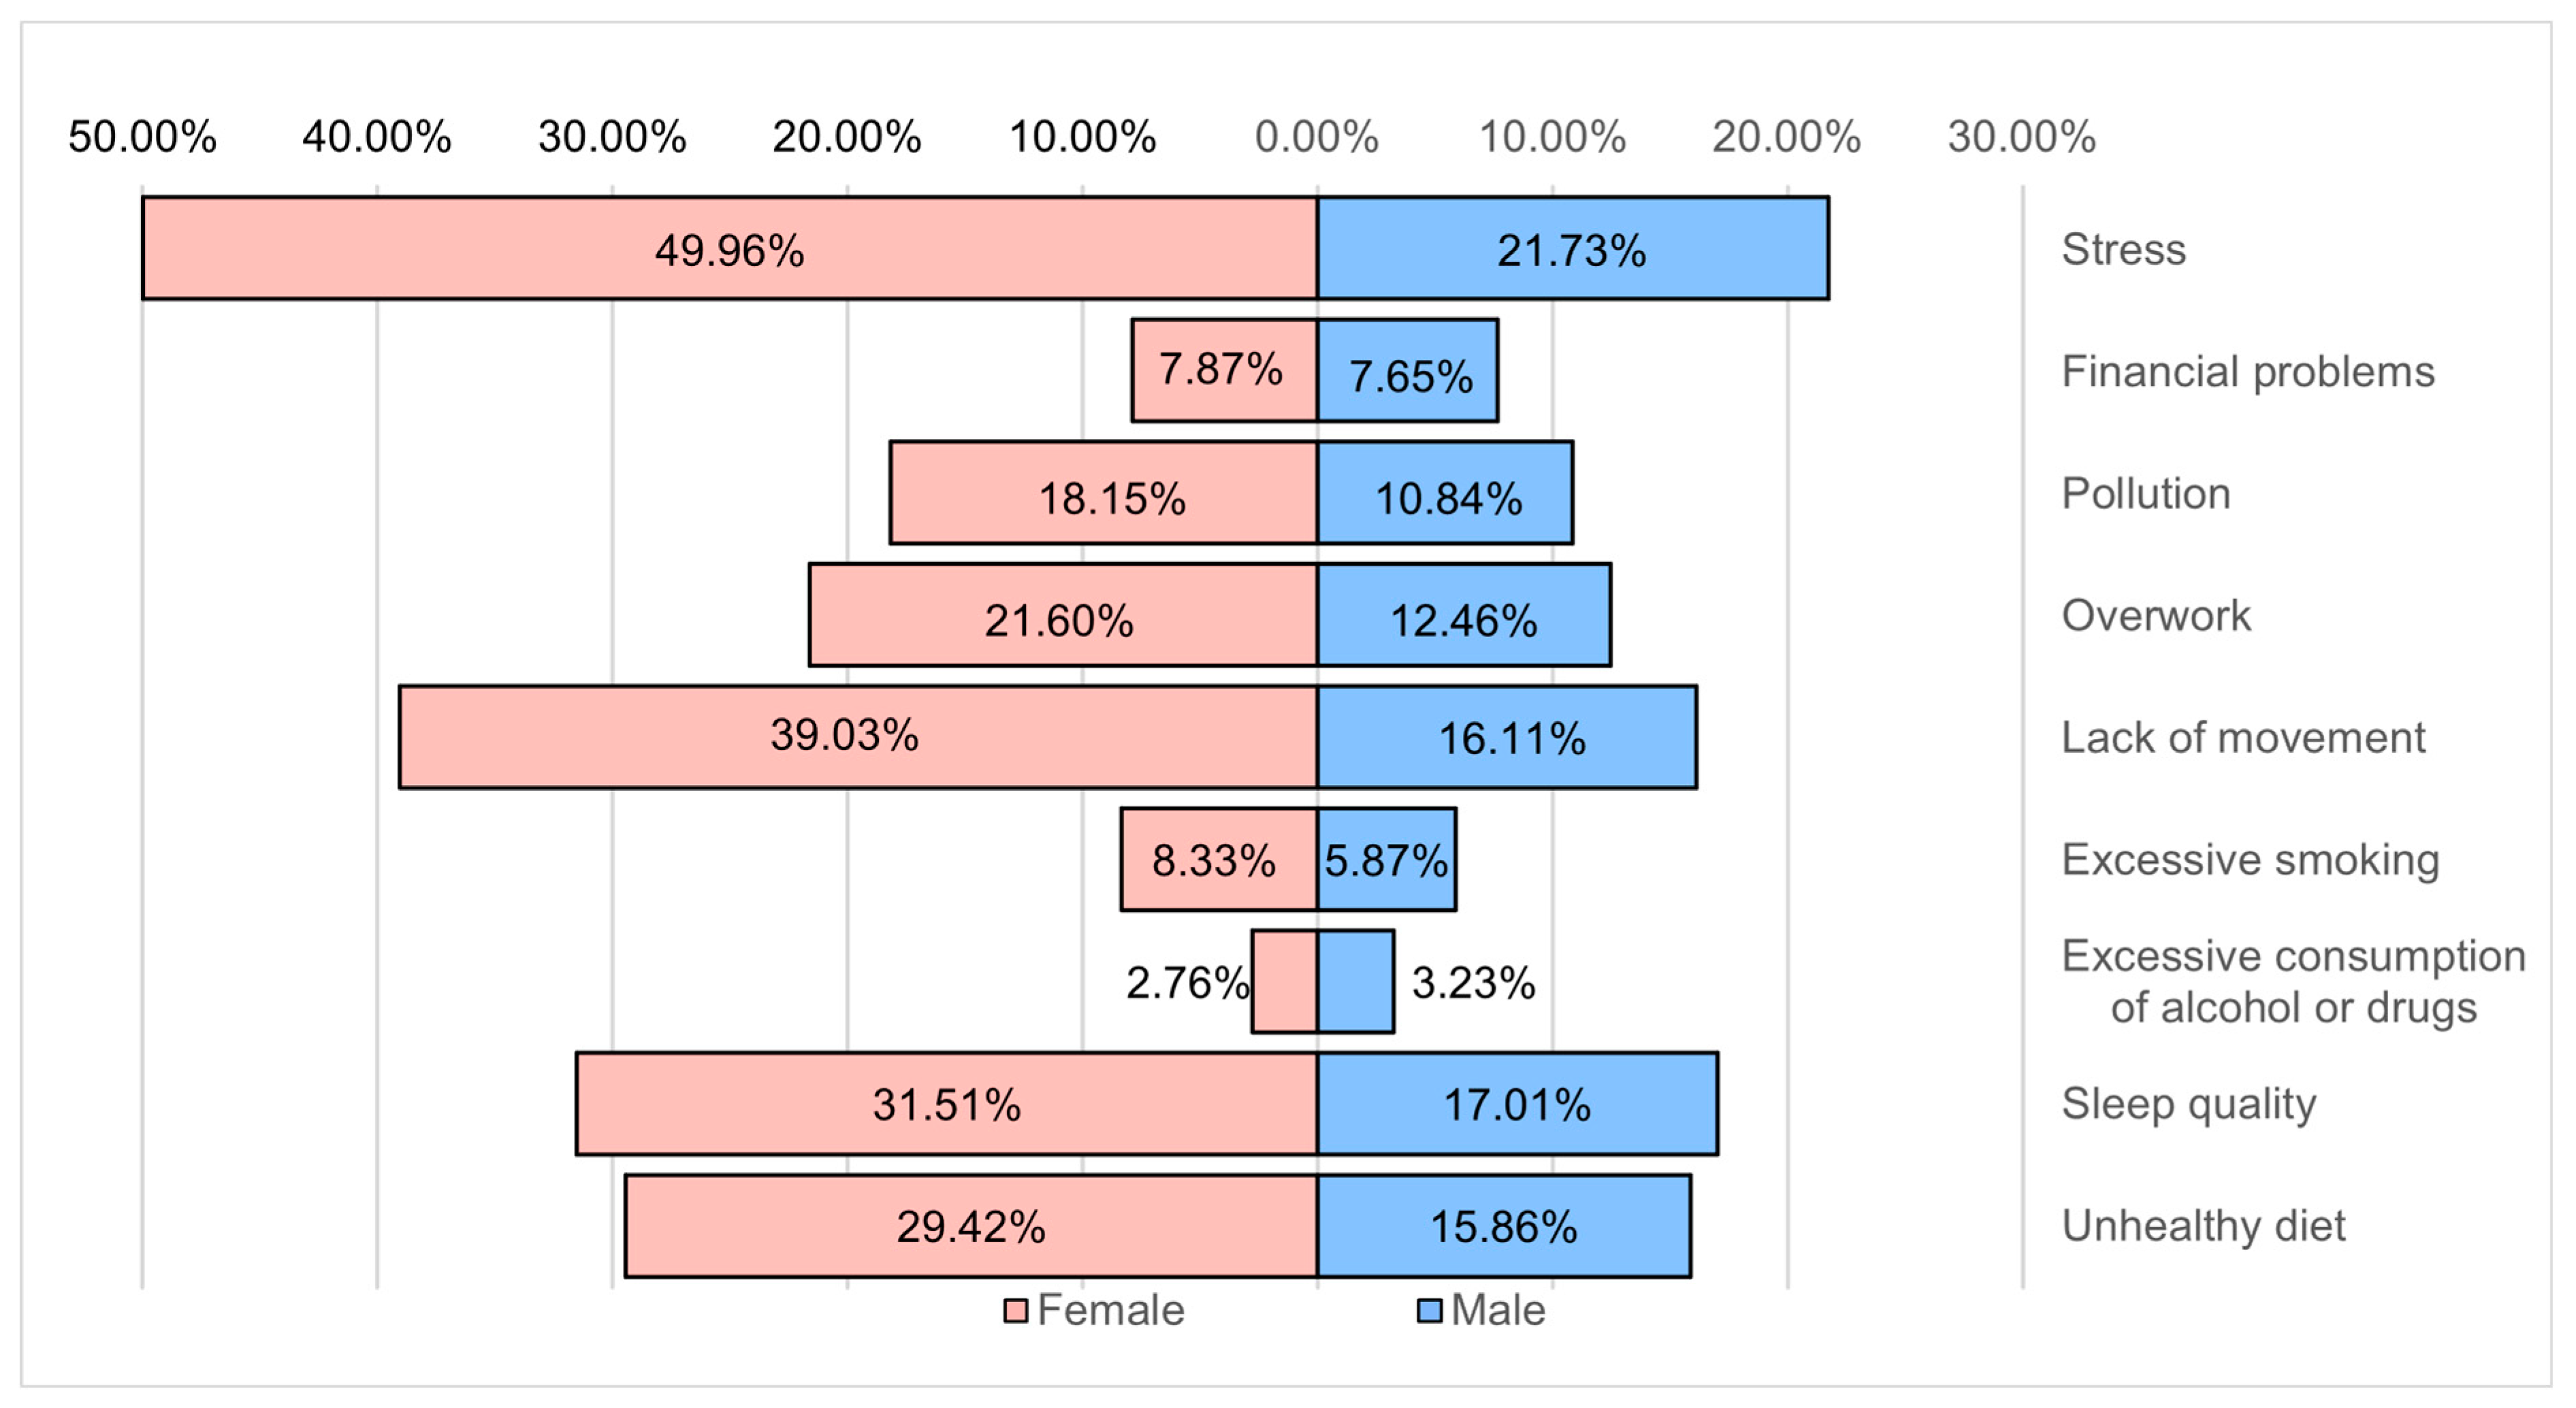Click the blue Male legend swatch

tap(1429, 1311)
